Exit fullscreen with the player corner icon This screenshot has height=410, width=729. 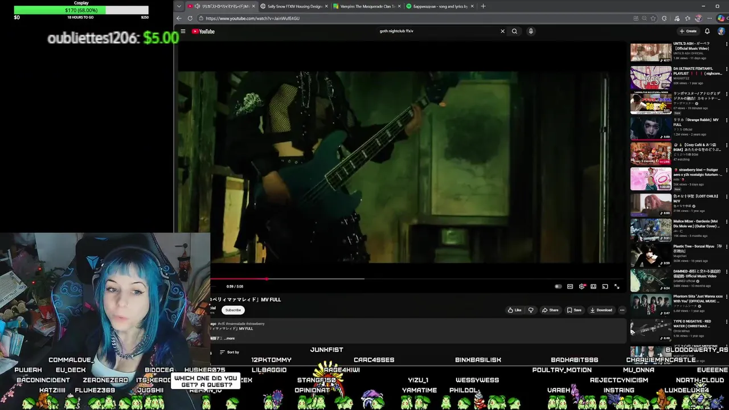[x=617, y=286]
